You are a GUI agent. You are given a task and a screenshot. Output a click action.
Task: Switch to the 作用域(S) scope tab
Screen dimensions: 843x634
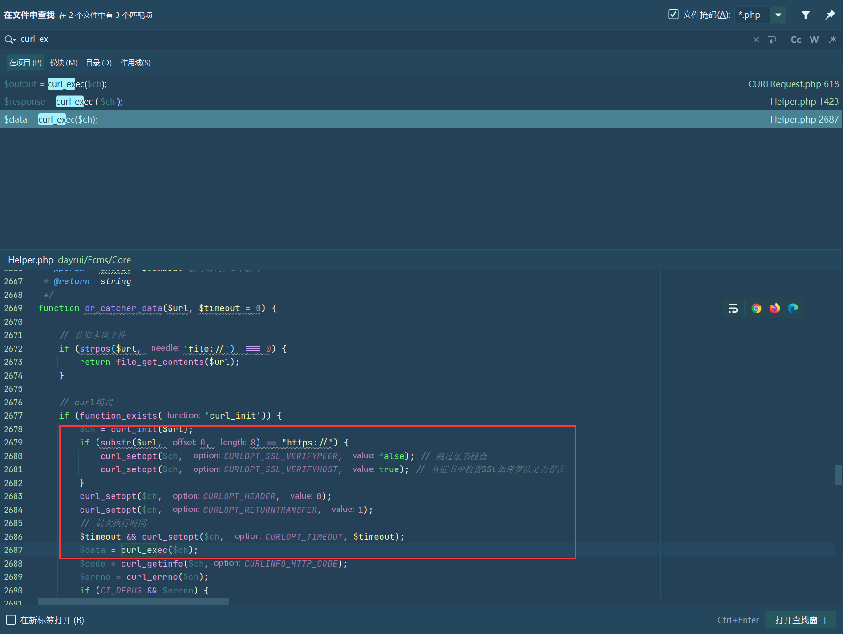136,63
